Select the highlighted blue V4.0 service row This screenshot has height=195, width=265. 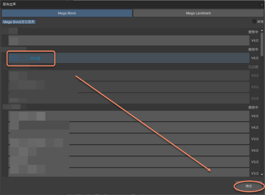pyautogui.click(x=128, y=58)
